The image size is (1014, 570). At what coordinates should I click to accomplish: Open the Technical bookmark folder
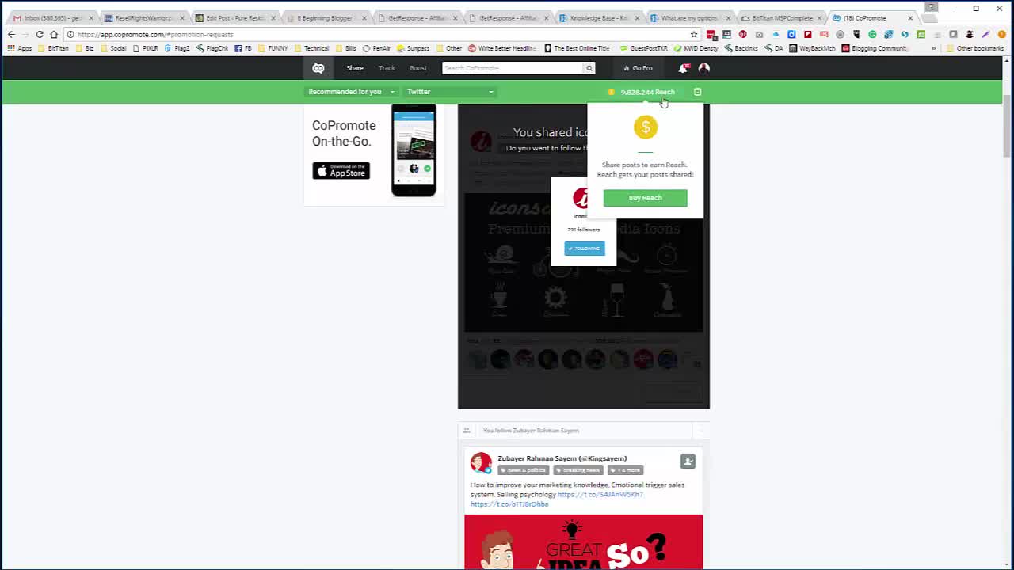pos(311,48)
